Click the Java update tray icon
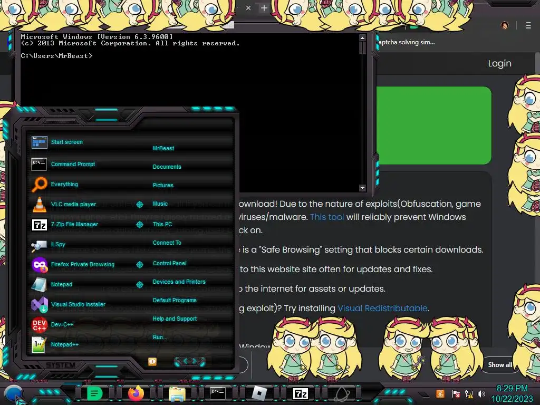 coord(440,393)
